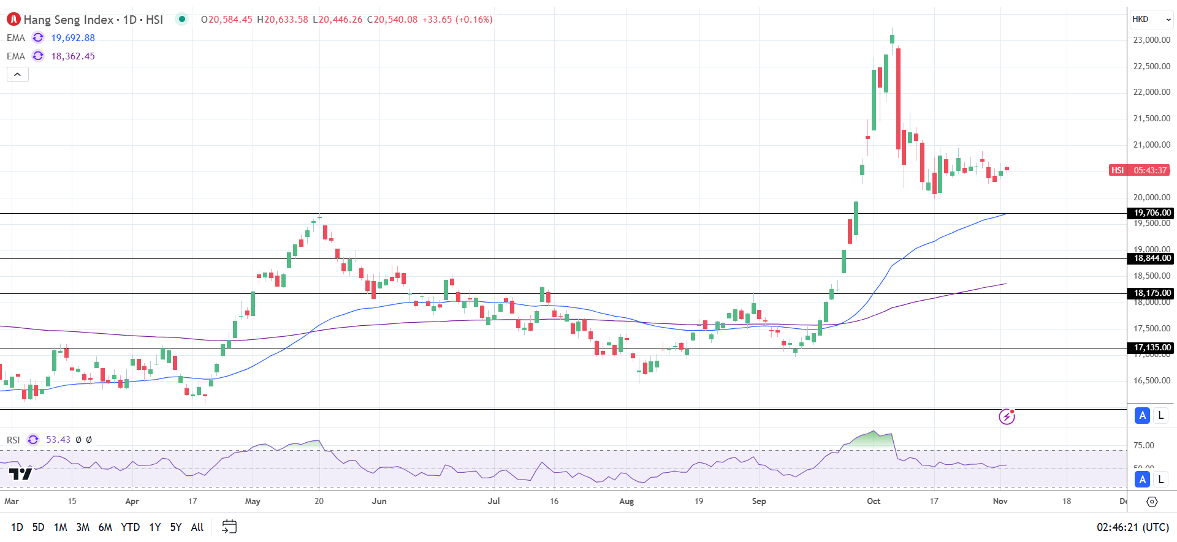Select the 6M time range

[105, 527]
